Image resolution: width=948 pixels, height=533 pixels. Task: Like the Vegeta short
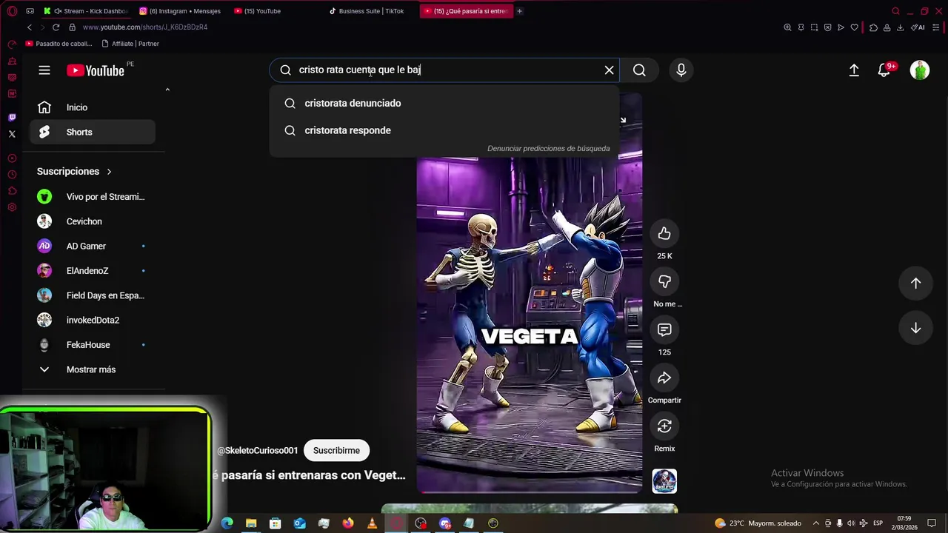[664, 234]
